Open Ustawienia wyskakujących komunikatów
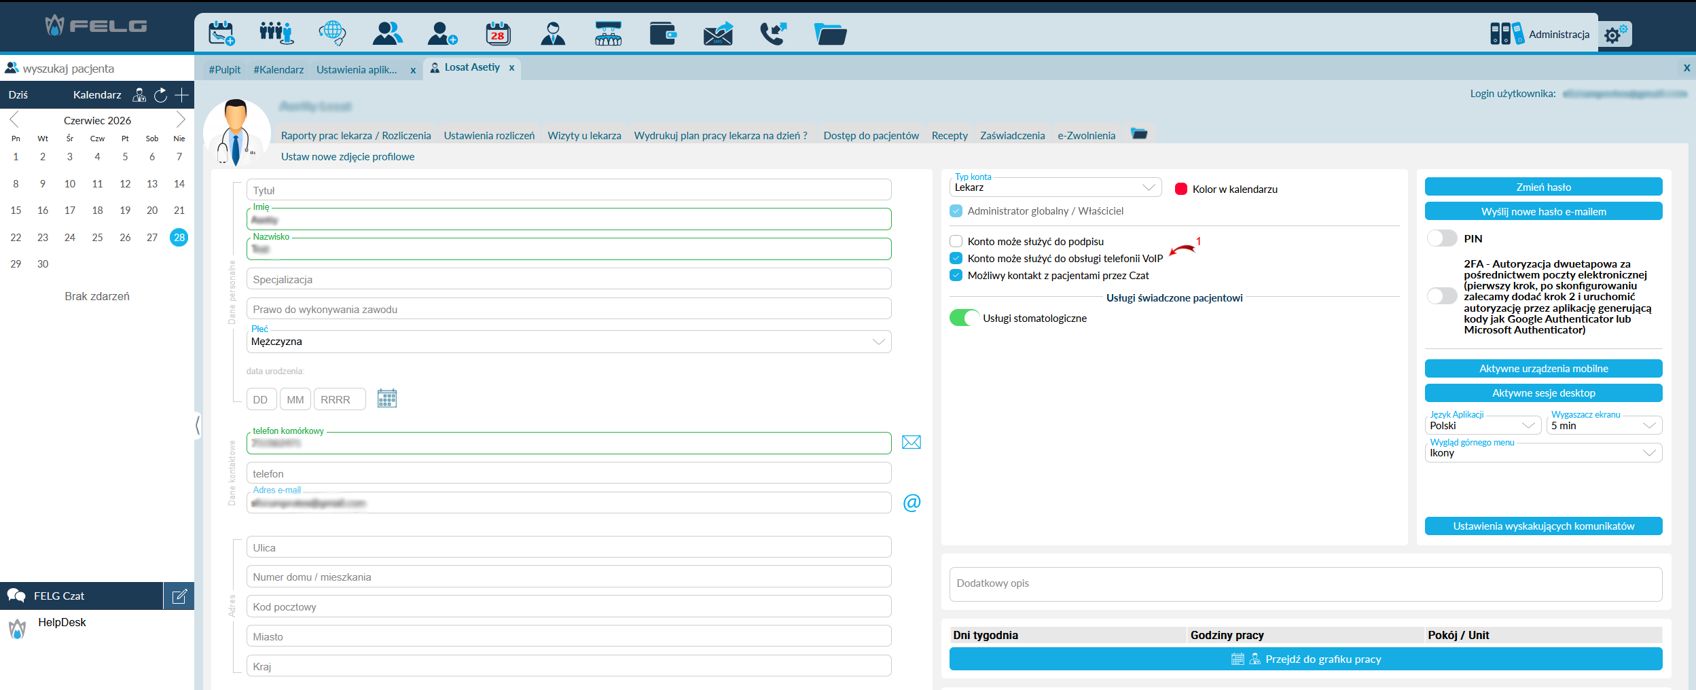 tap(1543, 526)
